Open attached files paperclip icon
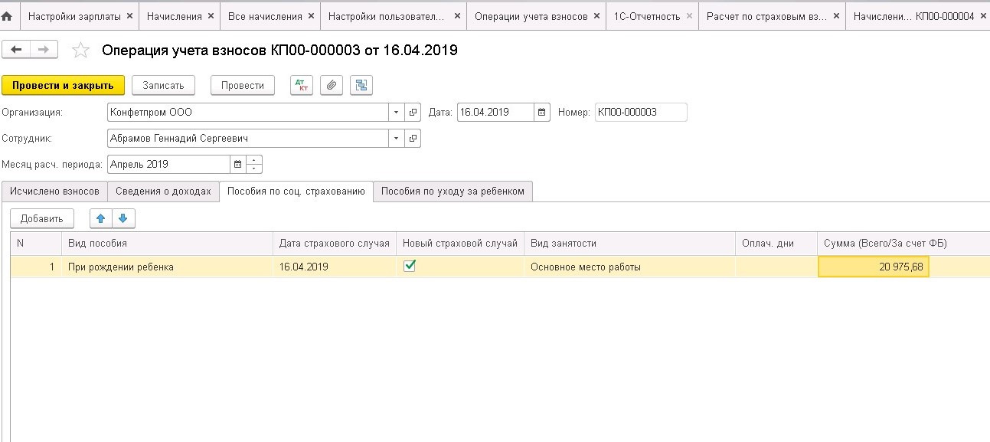This screenshot has width=990, height=442. point(331,85)
